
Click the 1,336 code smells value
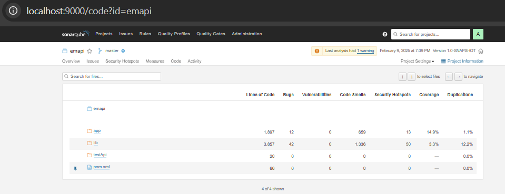point(360,144)
